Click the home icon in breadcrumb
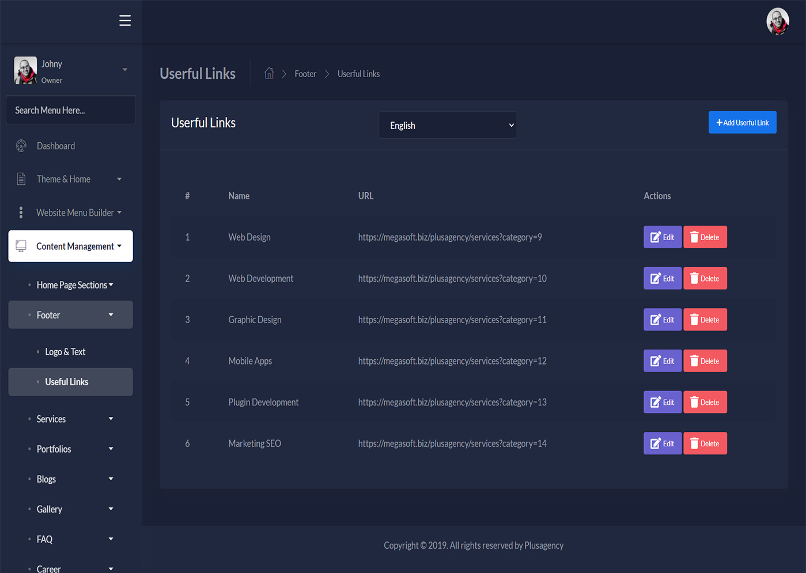 click(269, 73)
